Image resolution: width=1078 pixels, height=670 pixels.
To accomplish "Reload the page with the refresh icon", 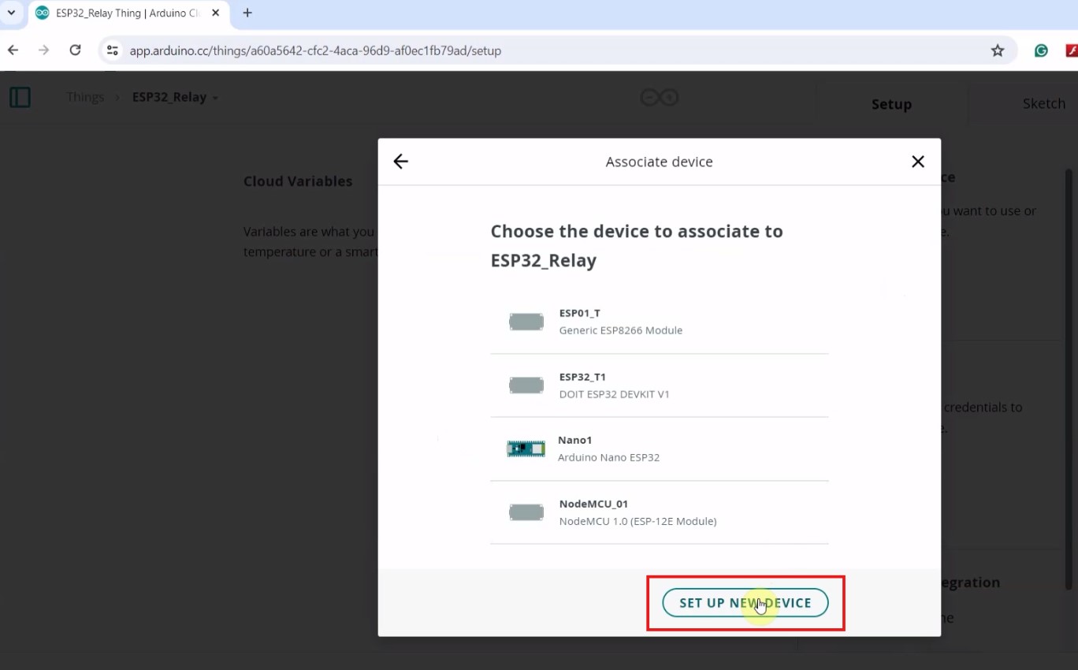I will click(75, 50).
